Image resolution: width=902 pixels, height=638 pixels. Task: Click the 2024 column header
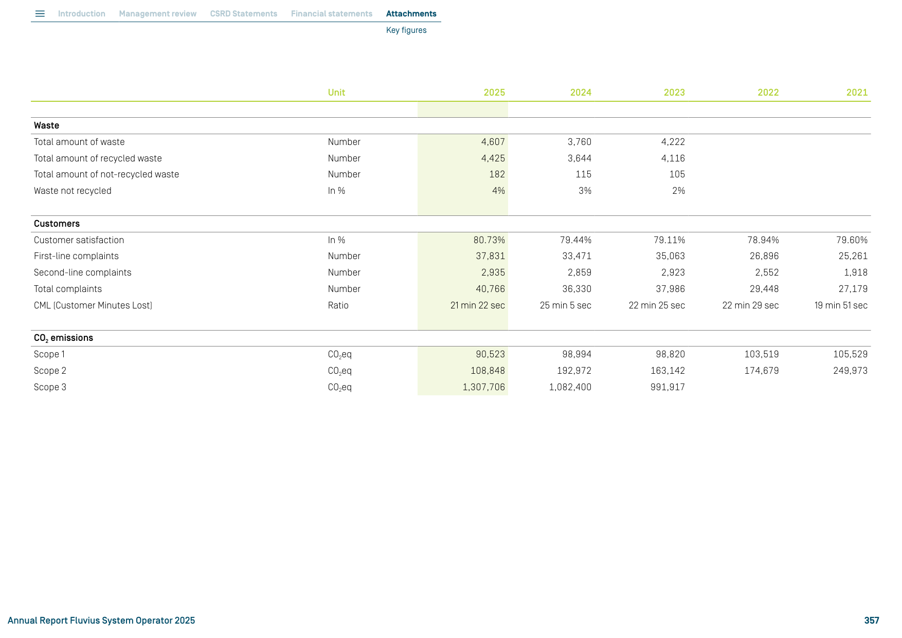click(x=581, y=93)
